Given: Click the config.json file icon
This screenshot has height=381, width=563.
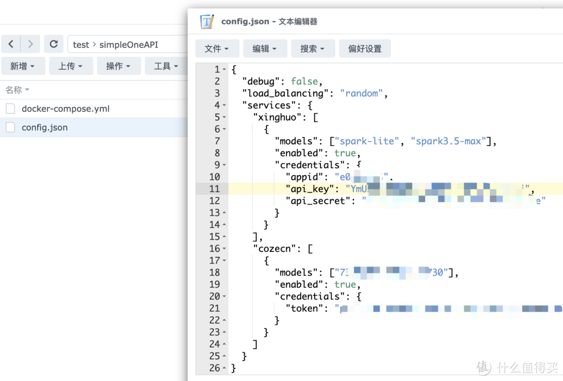Looking at the screenshot, I should click(10, 128).
